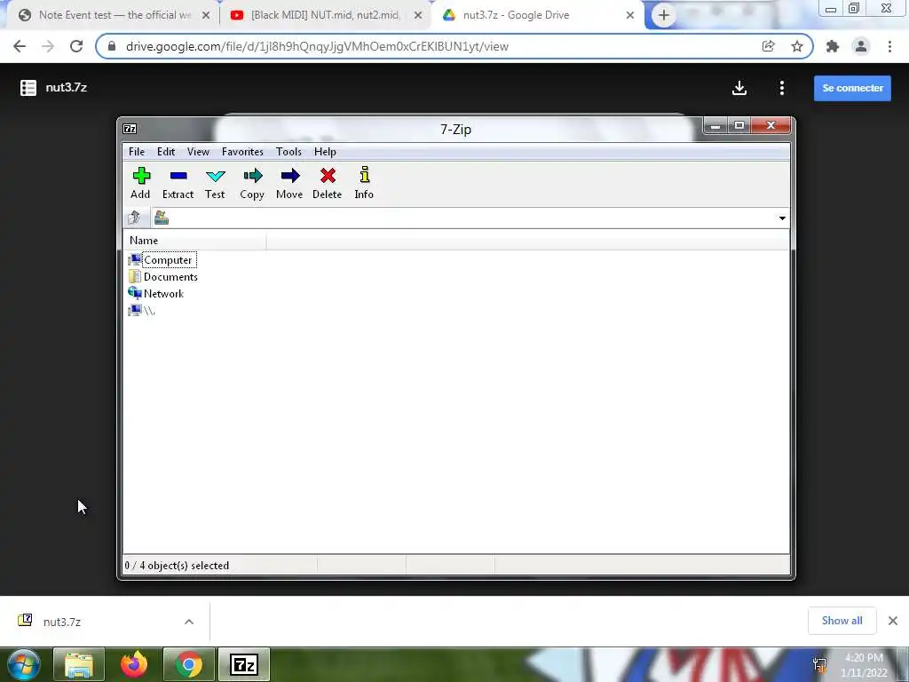
Task: Click the taskbar clock and date
Action: [865, 665]
